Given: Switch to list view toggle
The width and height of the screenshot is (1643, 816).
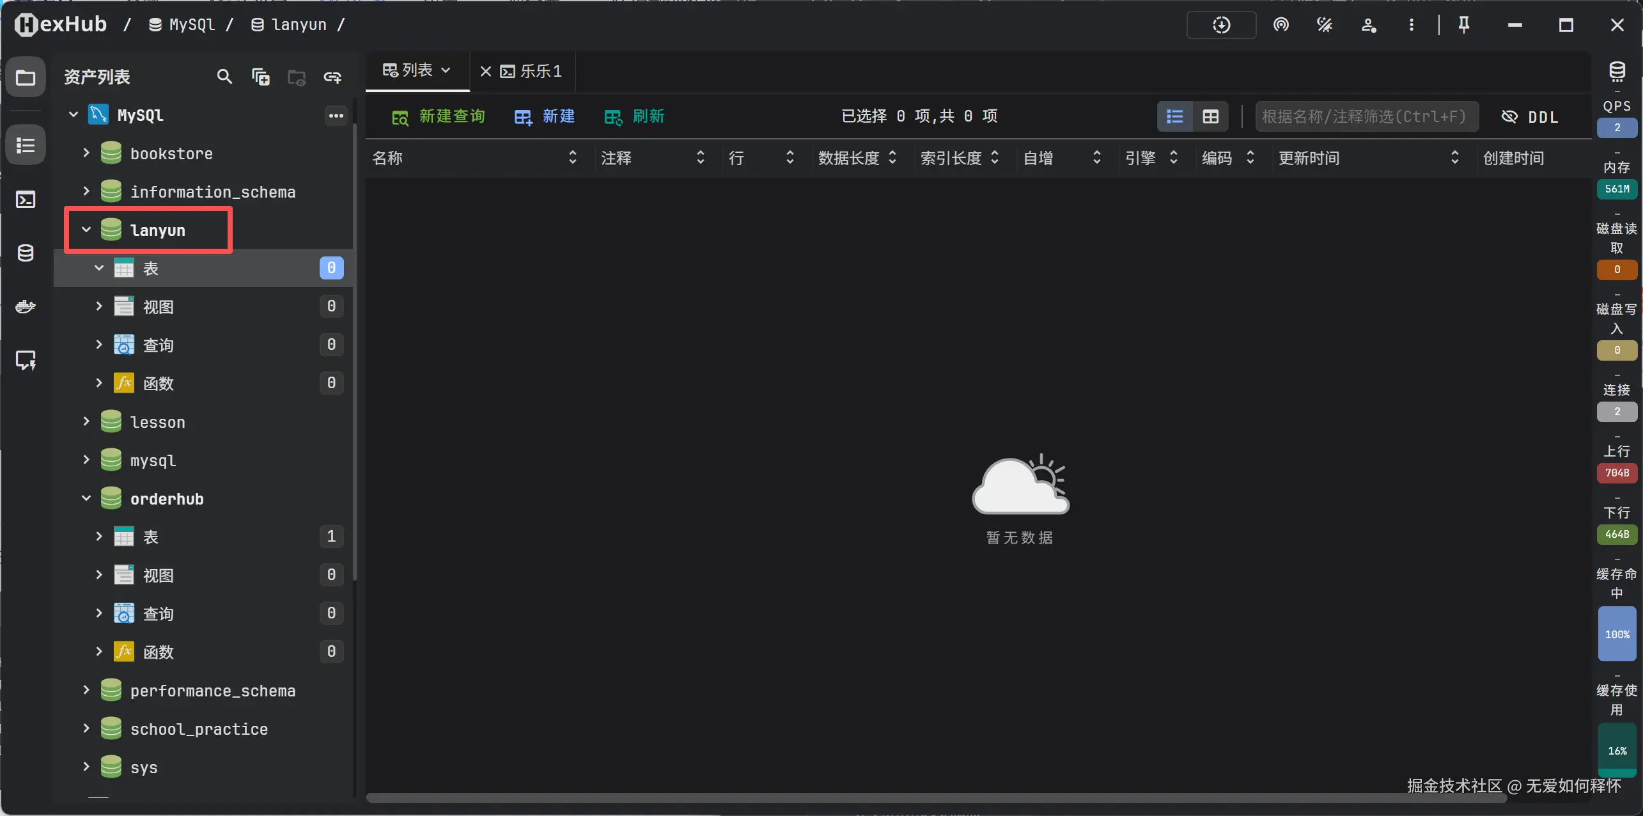Looking at the screenshot, I should (1174, 117).
